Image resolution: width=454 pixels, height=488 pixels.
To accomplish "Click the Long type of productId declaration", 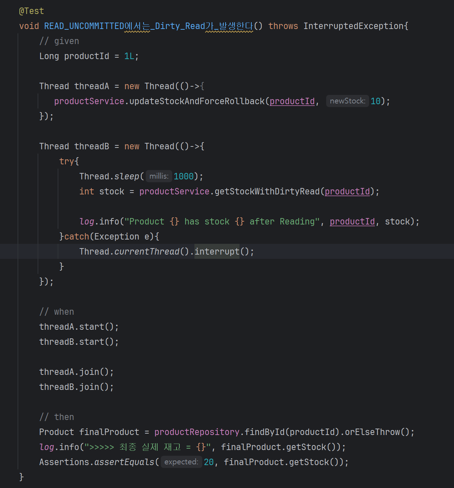I will click(x=49, y=56).
